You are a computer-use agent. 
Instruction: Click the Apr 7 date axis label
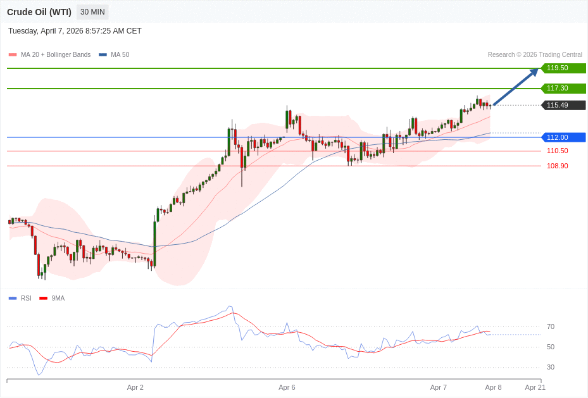click(x=438, y=387)
